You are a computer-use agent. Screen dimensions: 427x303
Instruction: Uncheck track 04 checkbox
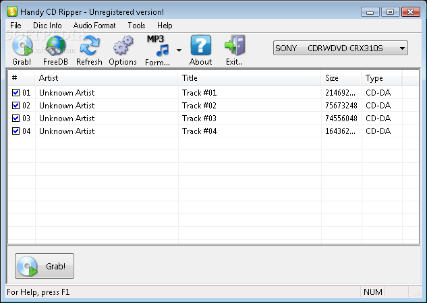click(x=16, y=131)
